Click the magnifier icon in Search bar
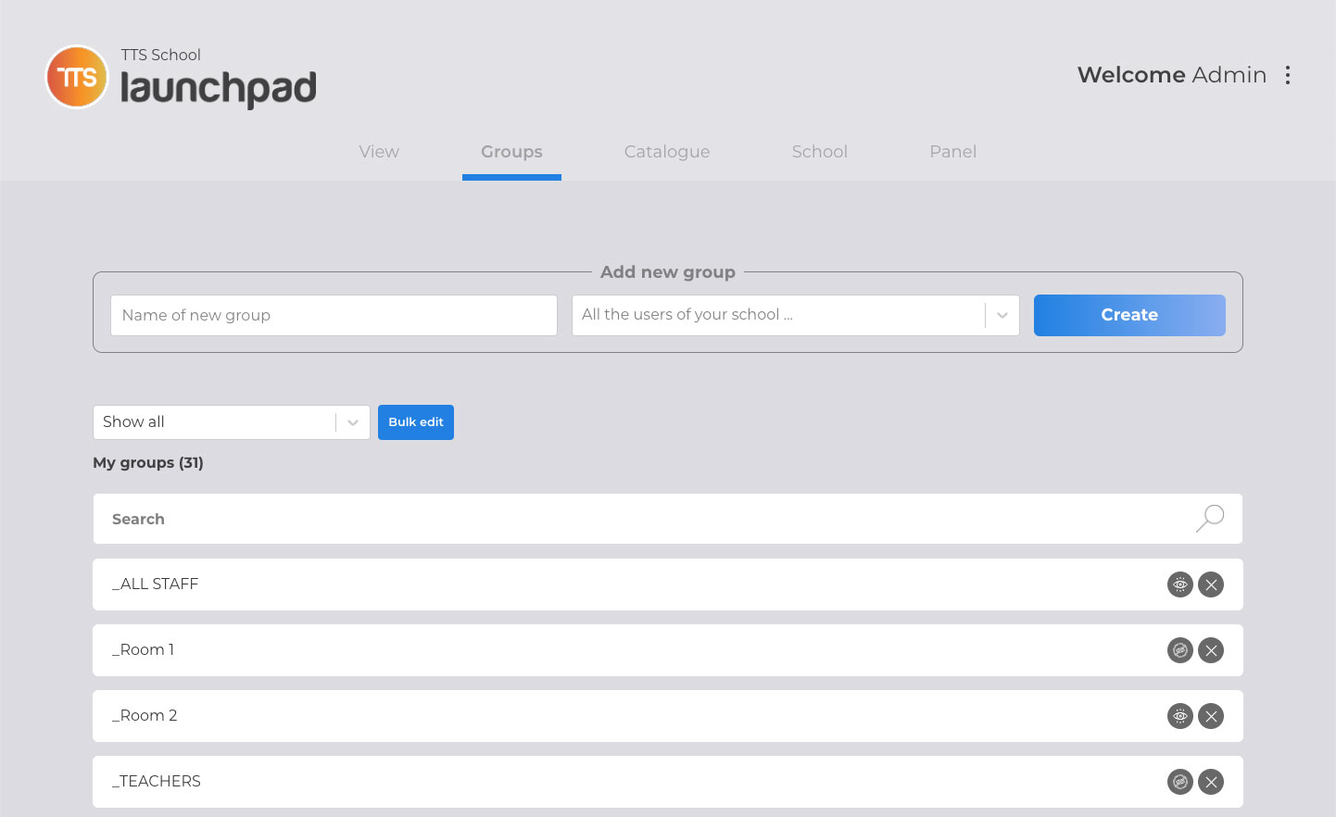 coord(1210,519)
